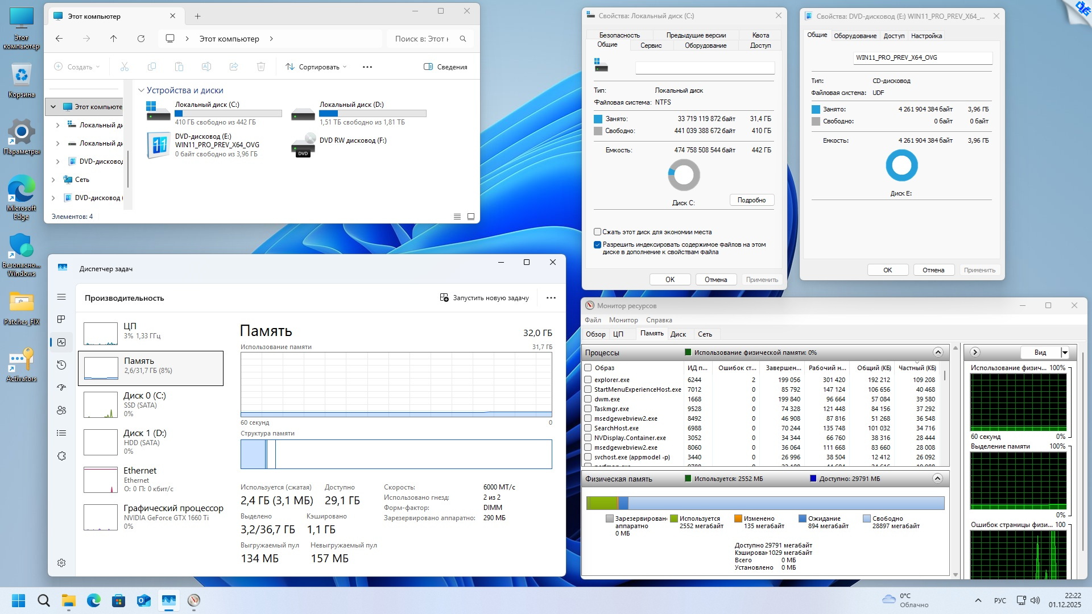
Task: Open the Hardware tab in drive C properties
Action: click(705, 45)
